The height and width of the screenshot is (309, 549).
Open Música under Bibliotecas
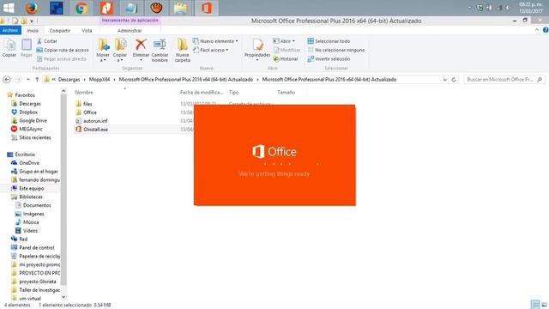[x=31, y=222]
